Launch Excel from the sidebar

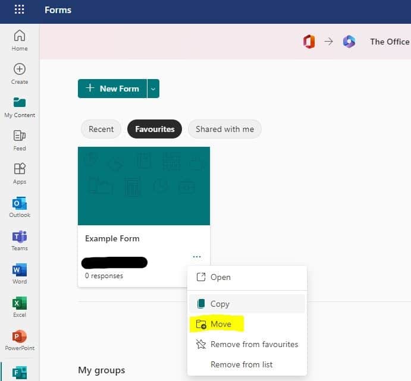20,307
